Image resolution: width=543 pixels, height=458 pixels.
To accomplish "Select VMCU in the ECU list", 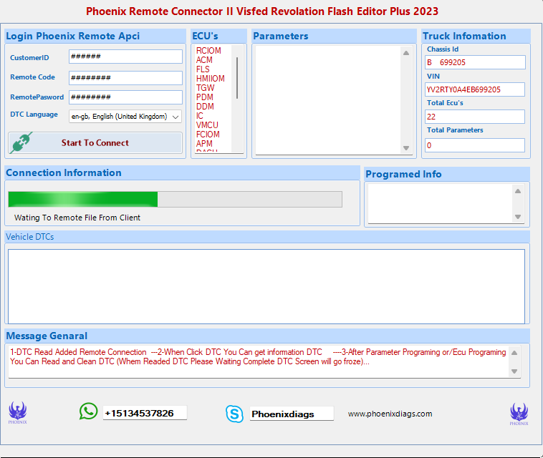I will [x=207, y=125].
